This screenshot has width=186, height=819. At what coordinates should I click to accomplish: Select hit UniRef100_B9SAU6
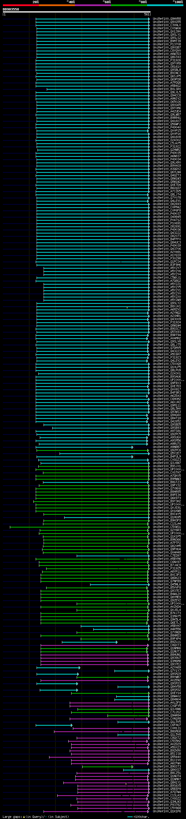[167, 377]
